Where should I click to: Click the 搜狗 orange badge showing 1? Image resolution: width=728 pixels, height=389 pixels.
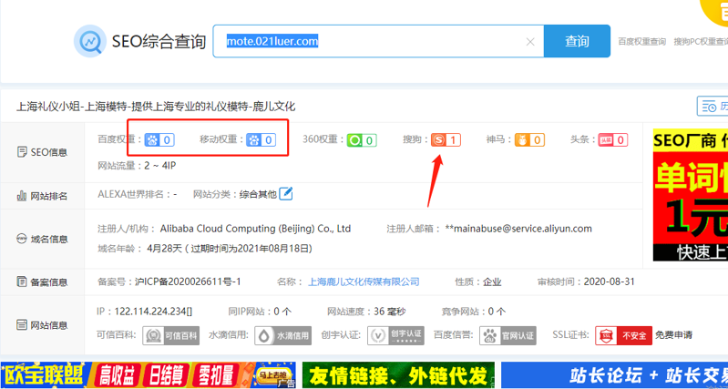point(446,139)
